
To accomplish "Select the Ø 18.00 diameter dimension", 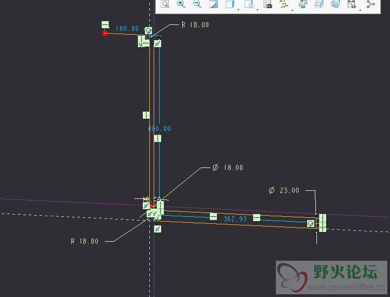I will point(228,167).
